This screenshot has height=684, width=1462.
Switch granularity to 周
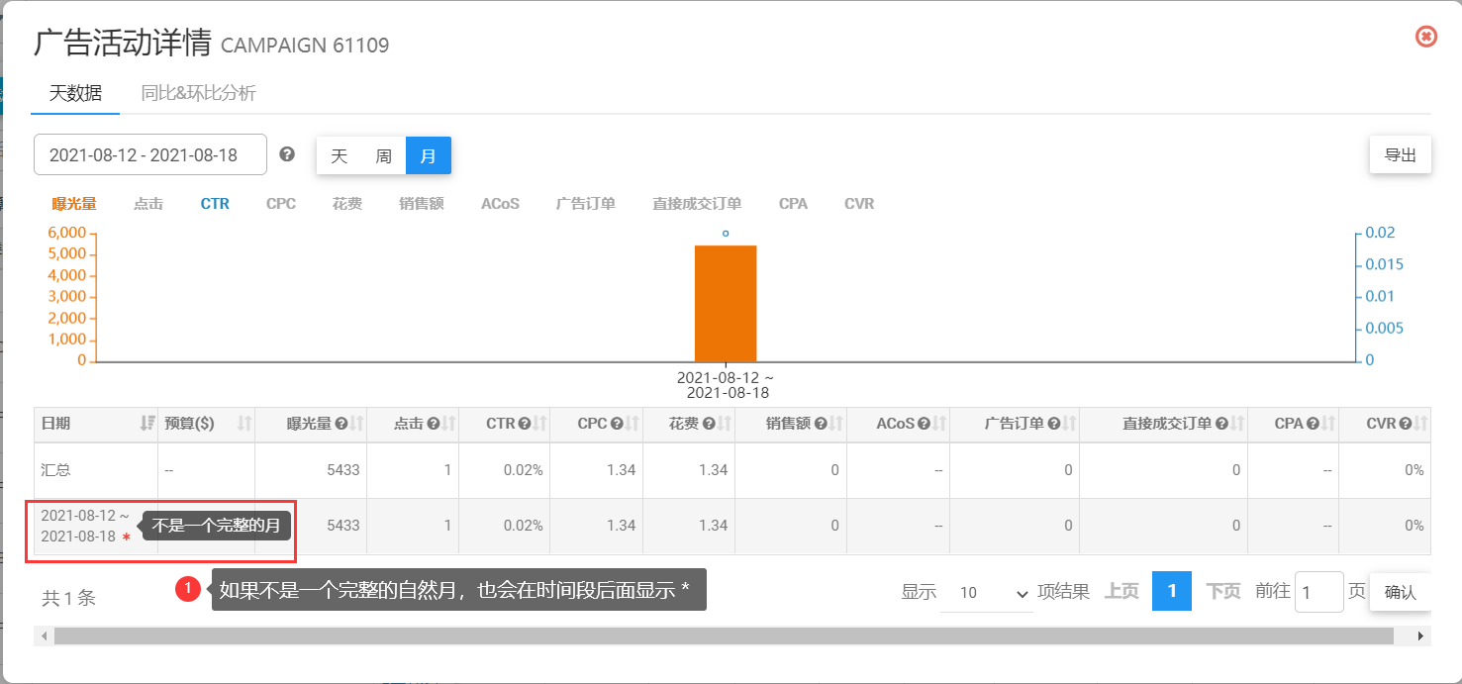pos(383,155)
